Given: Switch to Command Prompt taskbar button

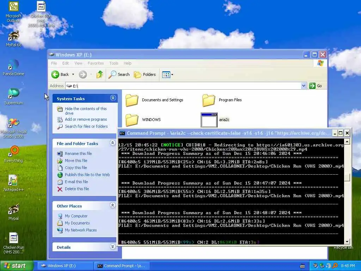Looking at the screenshot, I should tap(121, 266).
